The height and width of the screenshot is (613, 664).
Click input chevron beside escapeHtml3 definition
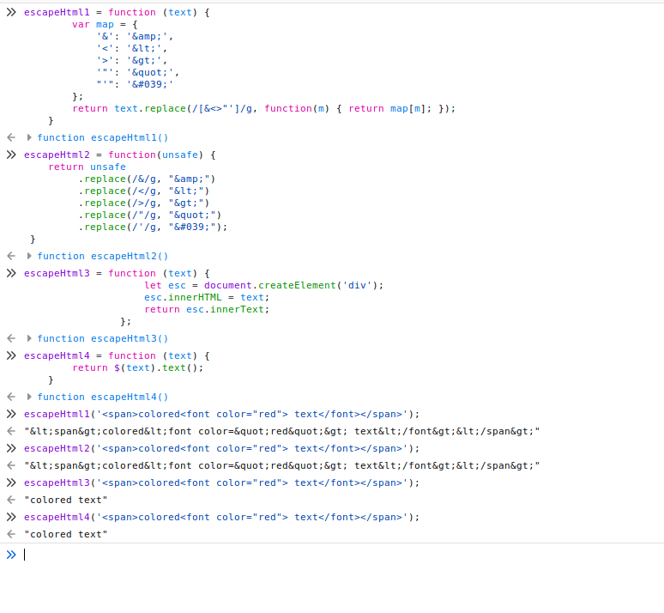11,273
